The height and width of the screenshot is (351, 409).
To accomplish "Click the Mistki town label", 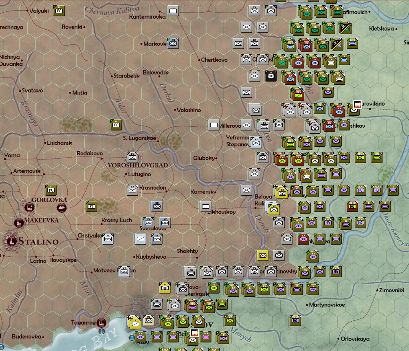I will (79, 93).
